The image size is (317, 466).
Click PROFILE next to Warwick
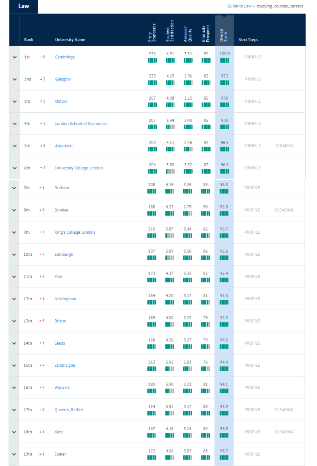coord(253,387)
